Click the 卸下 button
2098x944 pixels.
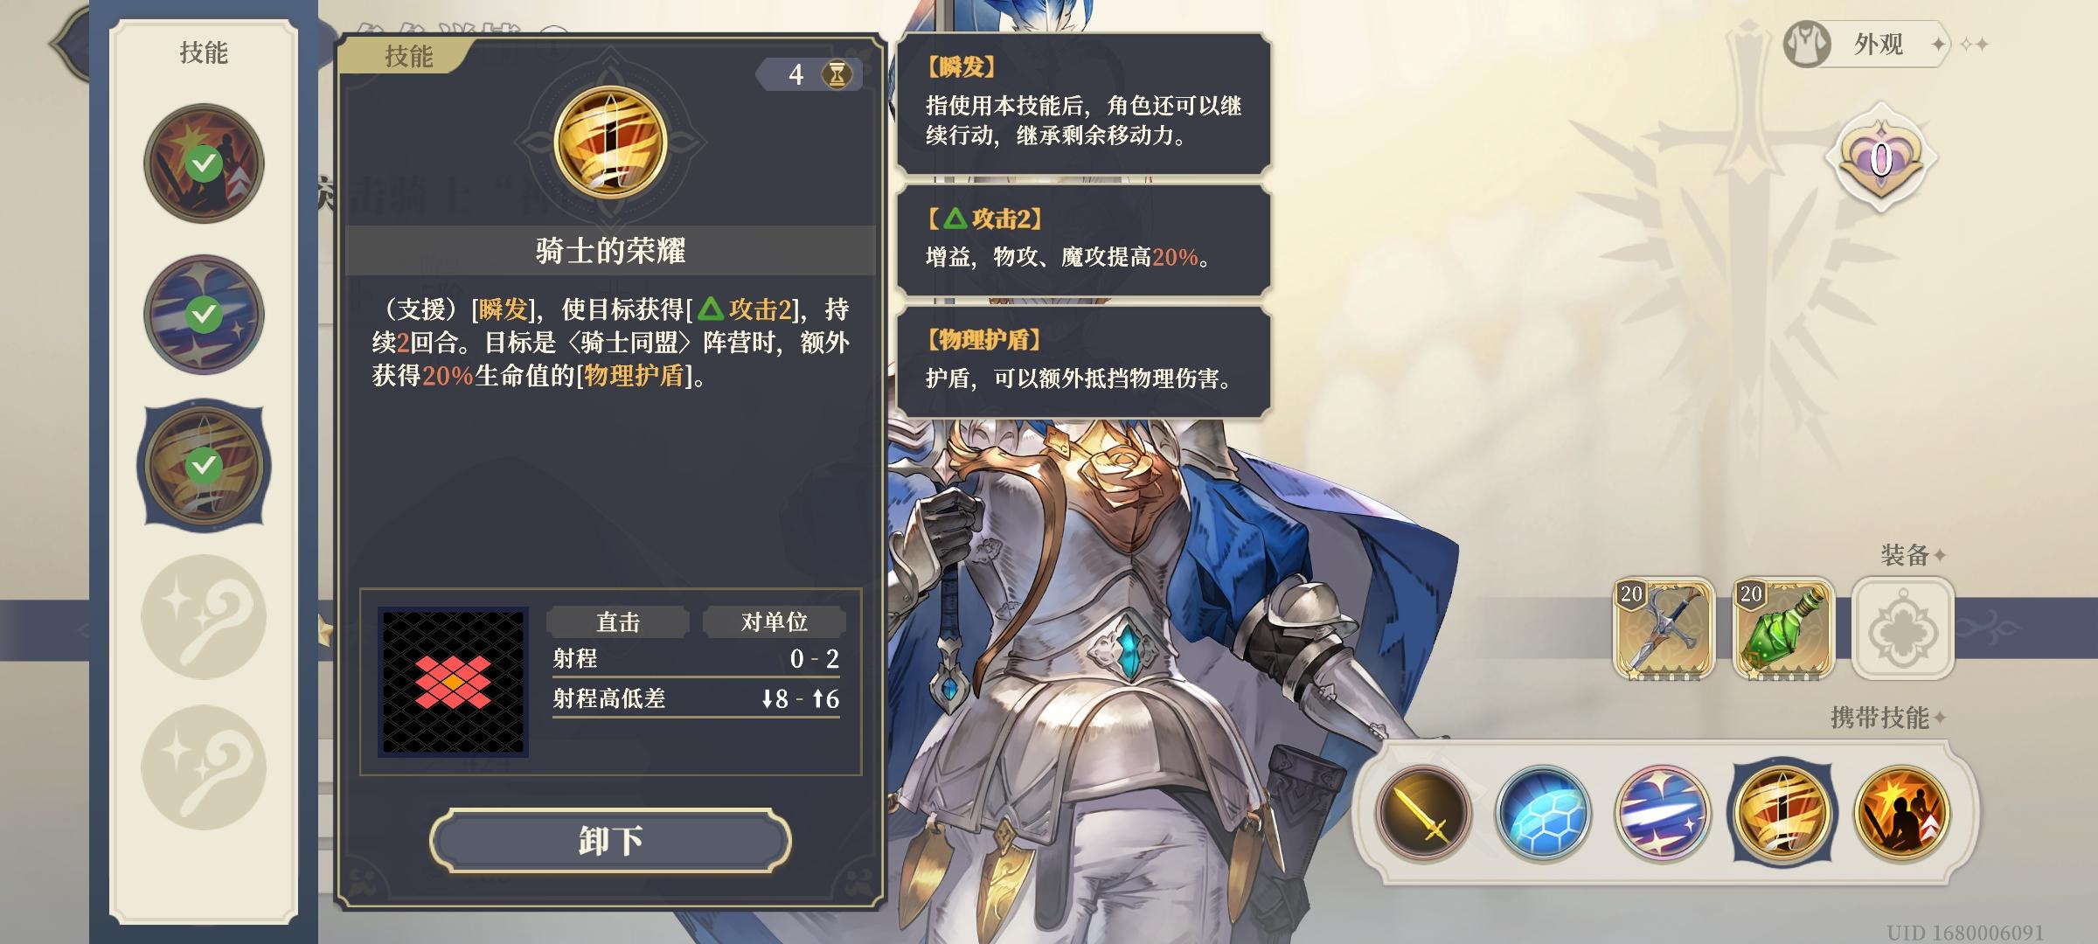click(x=610, y=840)
